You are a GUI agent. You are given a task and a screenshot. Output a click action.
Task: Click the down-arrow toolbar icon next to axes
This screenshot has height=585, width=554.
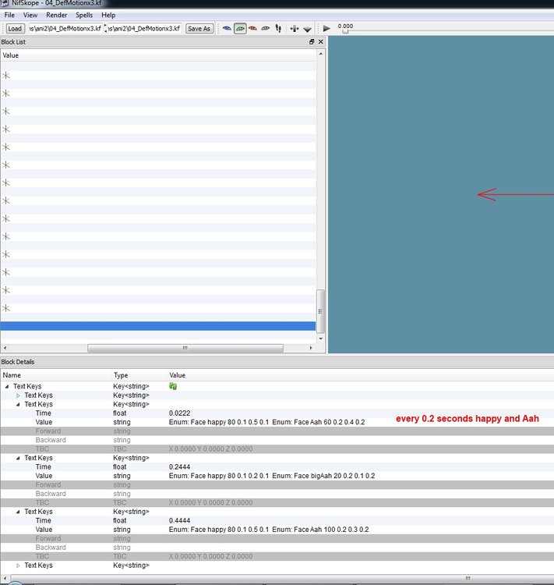coord(307,29)
